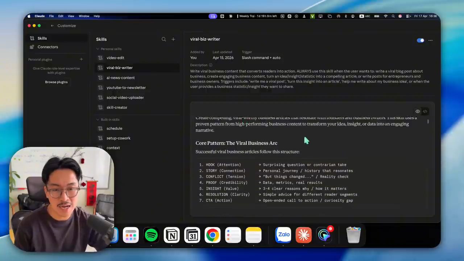Open the three-dot options menu for viral-biz-writer

(x=430, y=40)
